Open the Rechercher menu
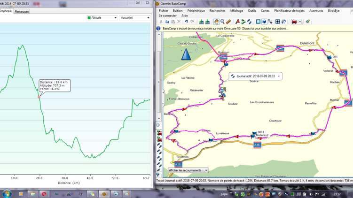Screen dimensions: 353x198 click(217, 11)
